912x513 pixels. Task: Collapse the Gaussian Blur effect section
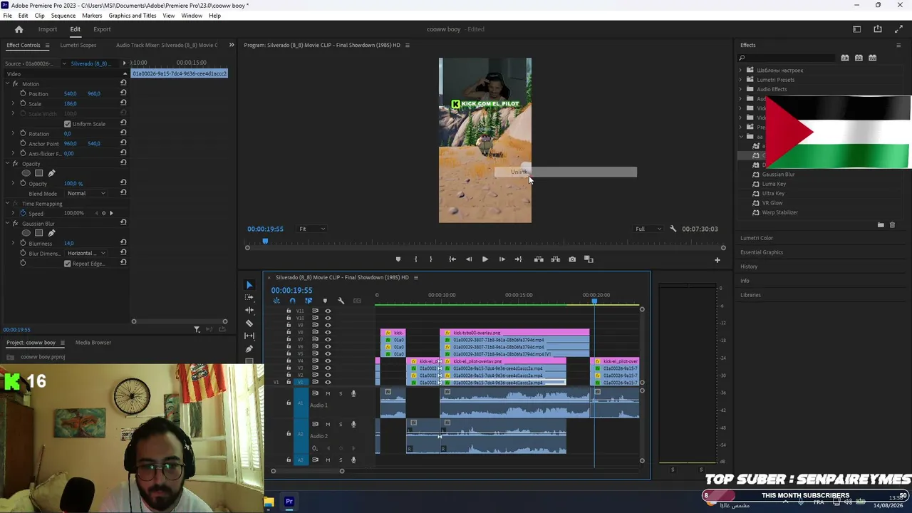click(x=7, y=224)
